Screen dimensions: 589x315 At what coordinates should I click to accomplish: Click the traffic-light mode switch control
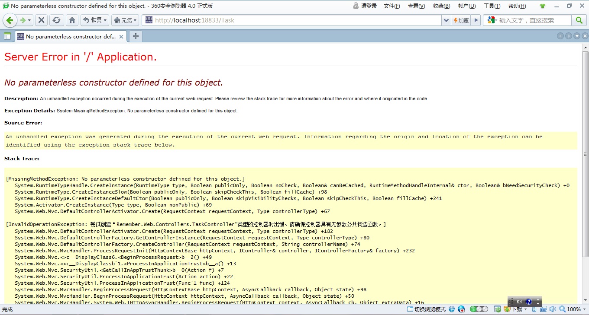pyautogui.click(x=478, y=309)
